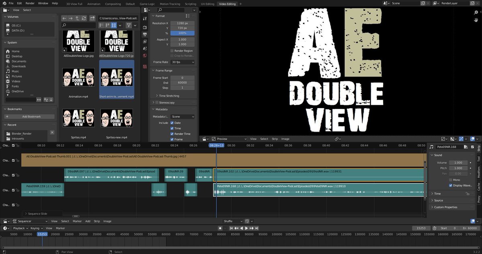Open the Playback dropdown in timeline
The width and height of the screenshot is (482, 254).
20,228
